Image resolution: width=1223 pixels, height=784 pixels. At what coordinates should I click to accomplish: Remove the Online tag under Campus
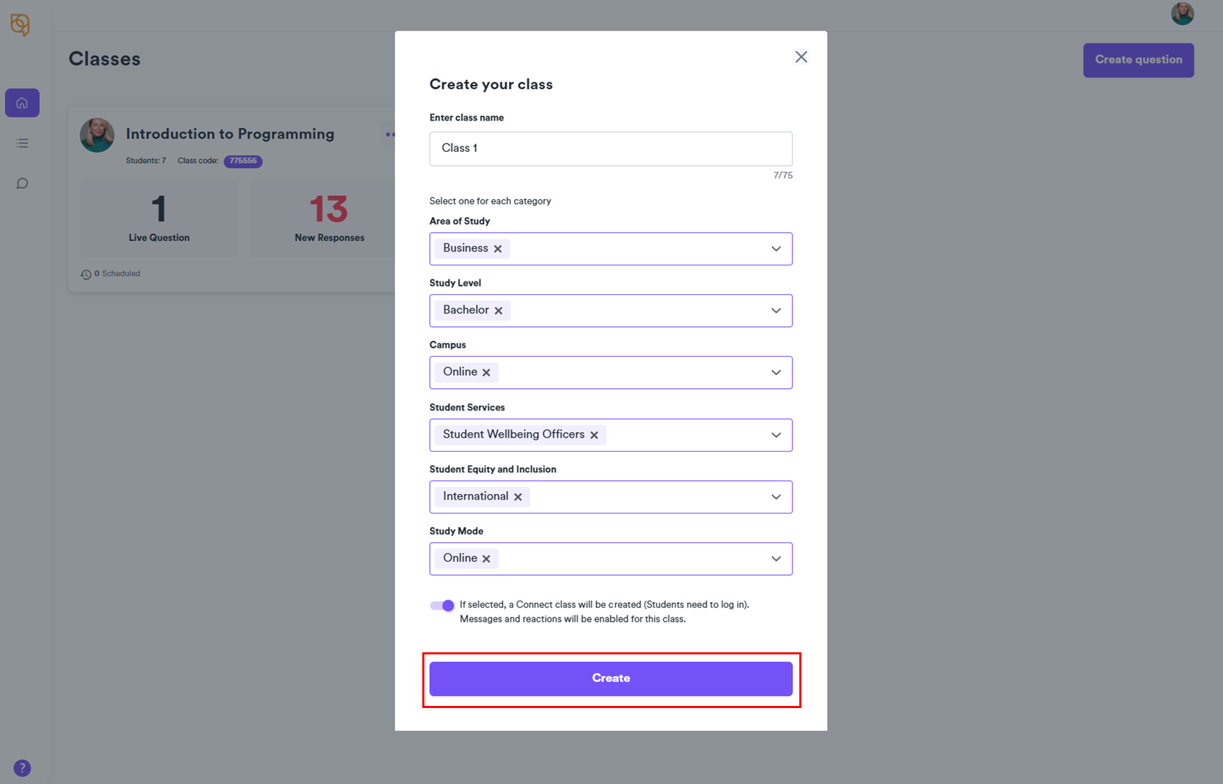click(486, 373)
